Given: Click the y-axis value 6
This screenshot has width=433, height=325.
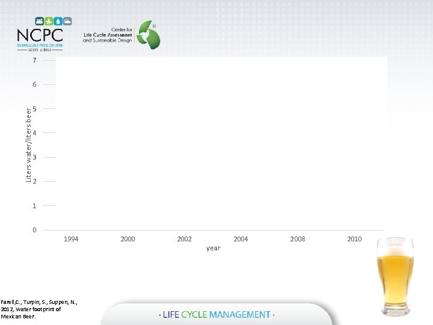Looking at the screenshot, I should tap(34, 84).
